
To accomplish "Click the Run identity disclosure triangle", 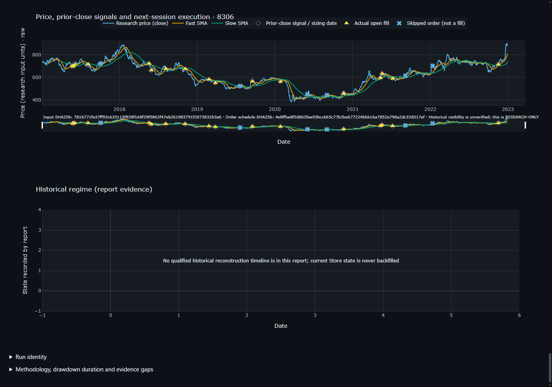I will (11, 357).
